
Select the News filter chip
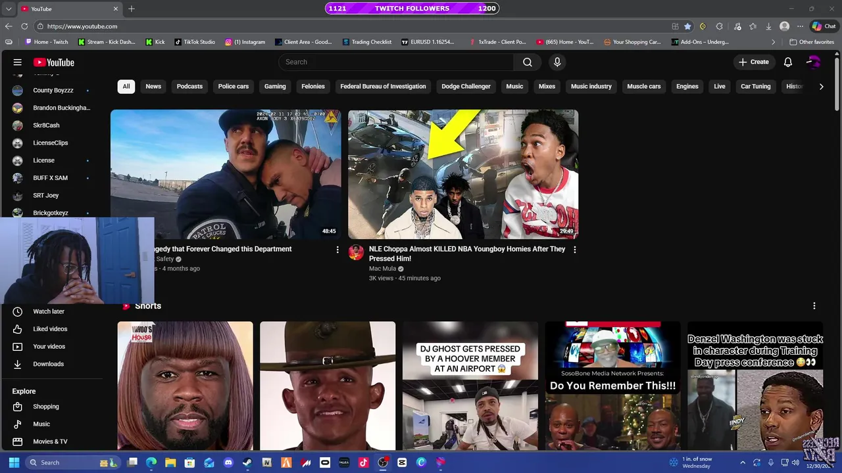coord(153,86)
